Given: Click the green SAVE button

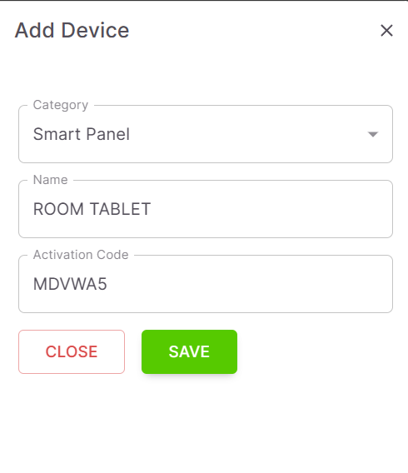Looking at the screenshot, I should (x=189, y=351).
